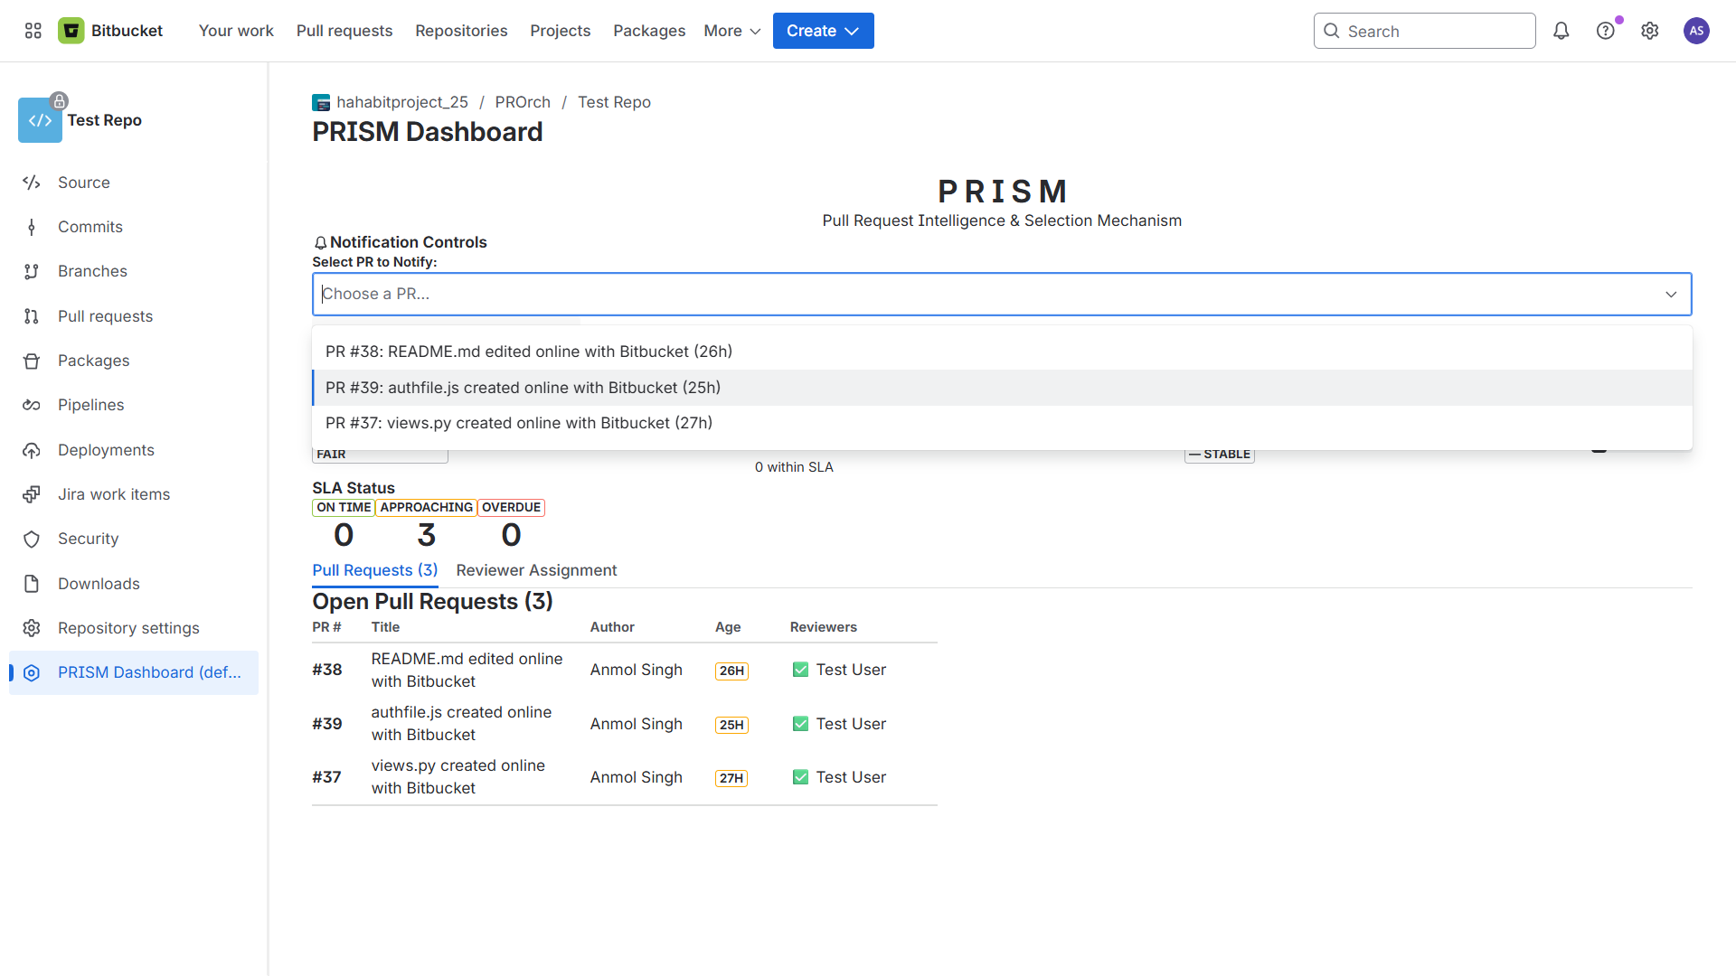Select PR #37 views.py from list
This screenshot has width=1736, height=976.
[519, 423]
